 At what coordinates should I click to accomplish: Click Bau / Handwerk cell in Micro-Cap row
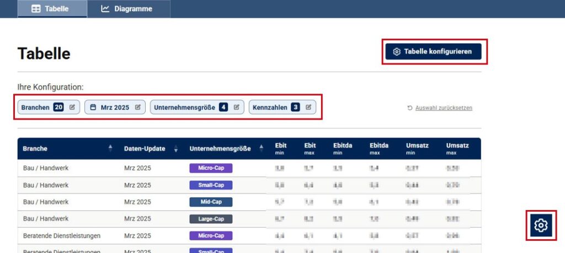(46, 168)
